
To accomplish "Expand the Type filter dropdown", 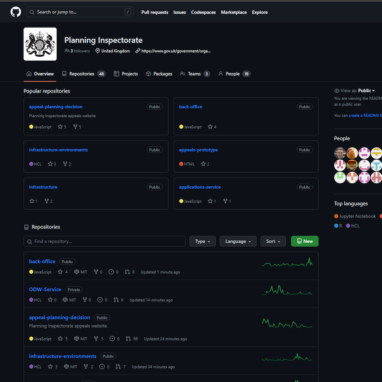I will pyautogui.click(x=202, y=241).
